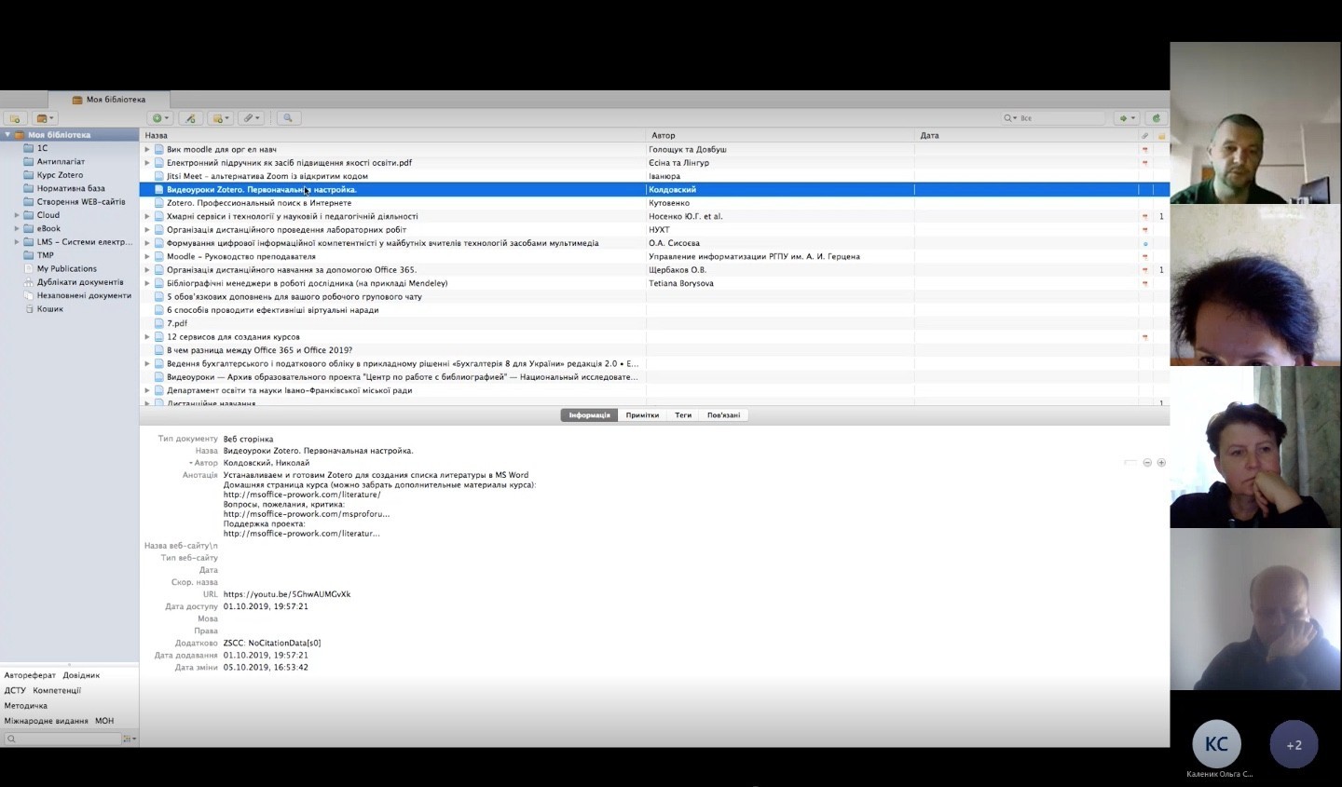Collapse the Моя бібліотека library tree
1342x787 pixels.
[x=8, y=135]
